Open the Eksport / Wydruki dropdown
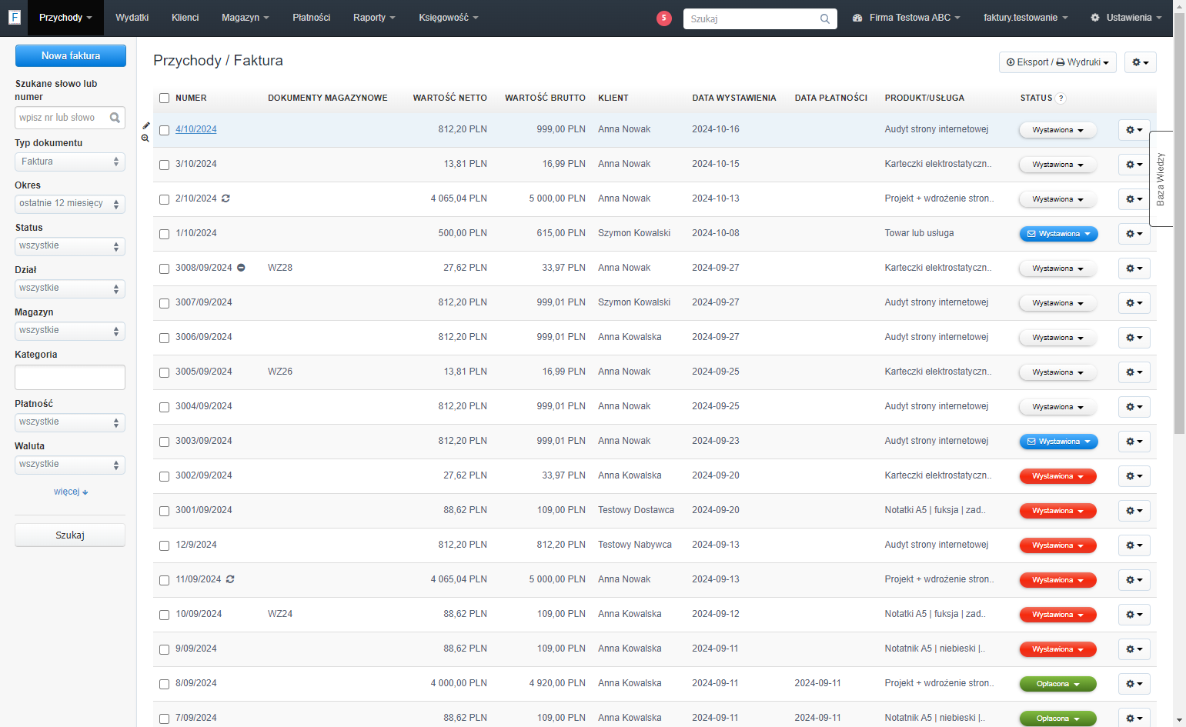This screenshot has width=1186, height=727. click(1058, 62)
